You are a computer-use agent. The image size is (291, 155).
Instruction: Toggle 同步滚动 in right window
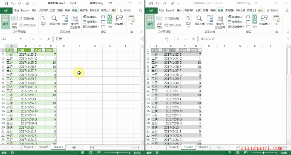[x=255, y=22]
